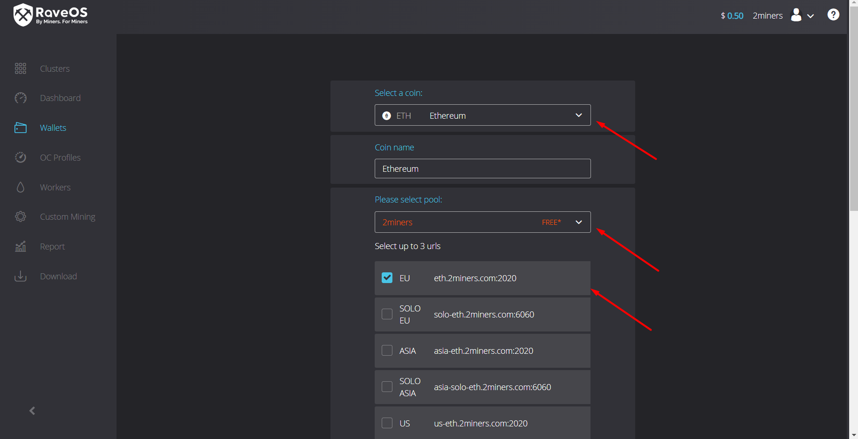Click the Report chart icon
Viewport: 858px width, 439px height.
click(x=21, y=246)
